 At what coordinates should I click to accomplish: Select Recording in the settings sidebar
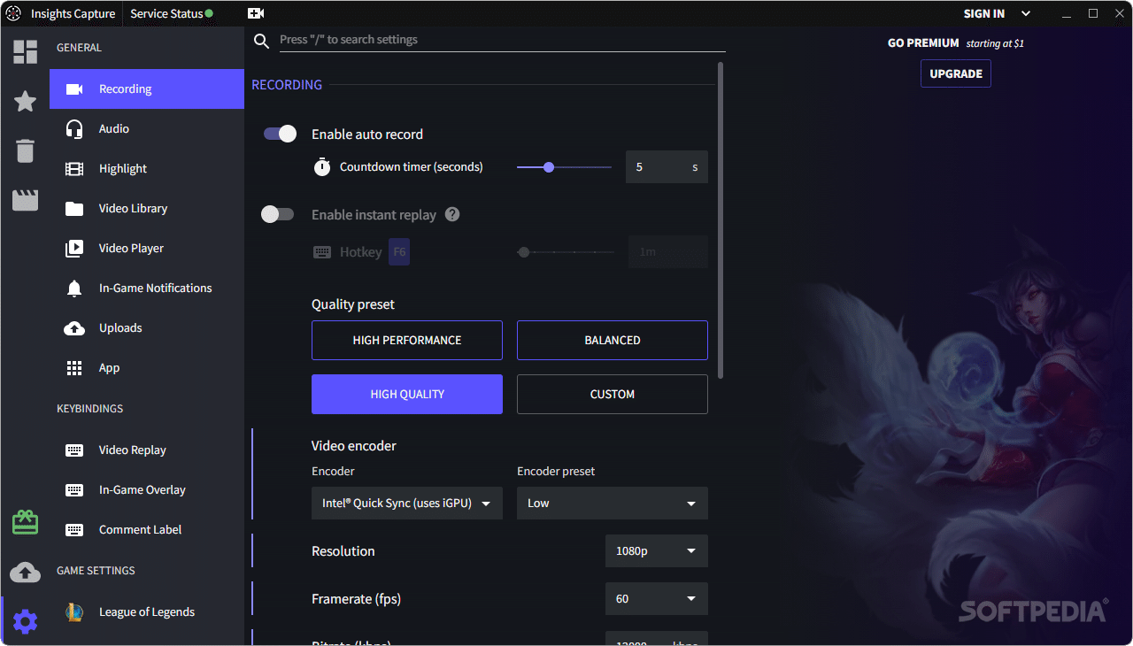[147, 88]
